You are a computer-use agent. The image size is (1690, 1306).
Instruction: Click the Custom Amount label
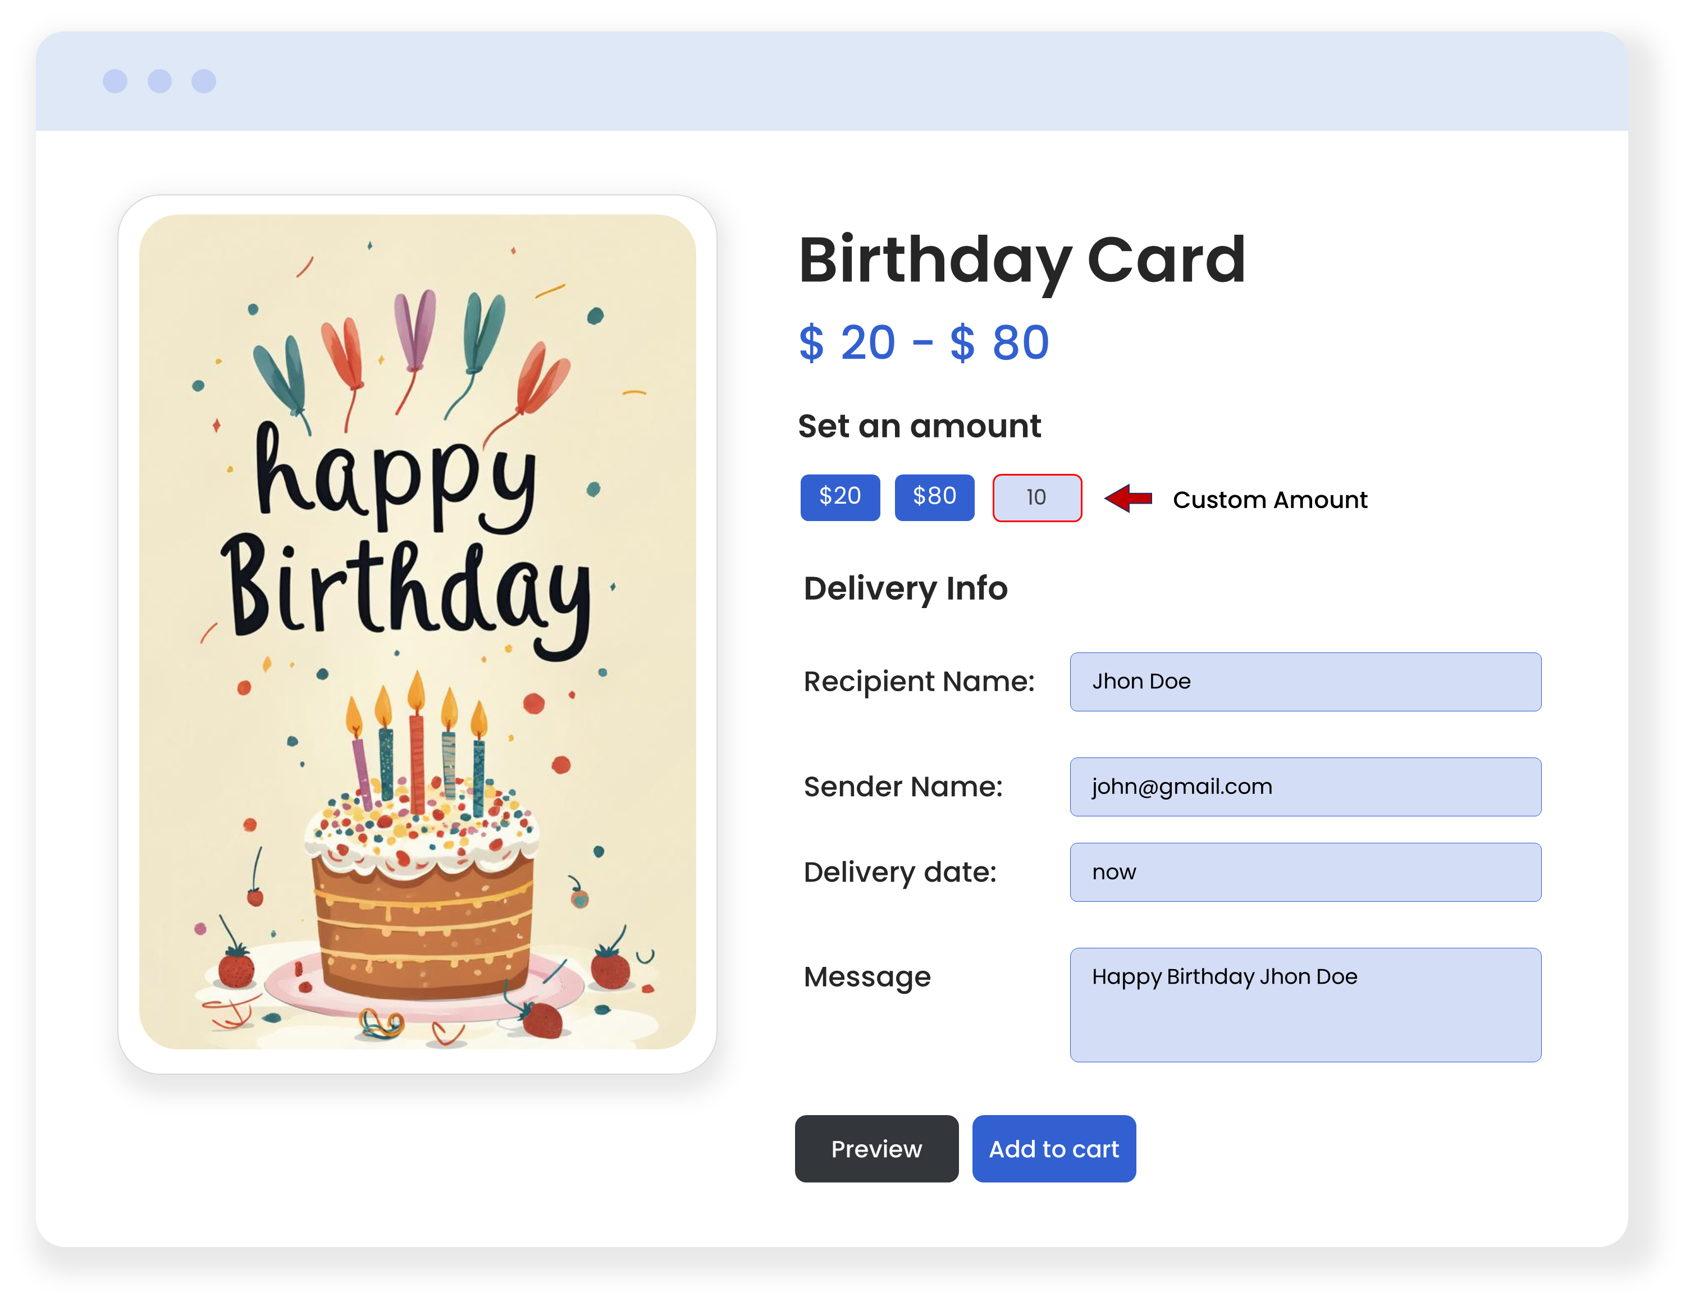(1270, 500)
